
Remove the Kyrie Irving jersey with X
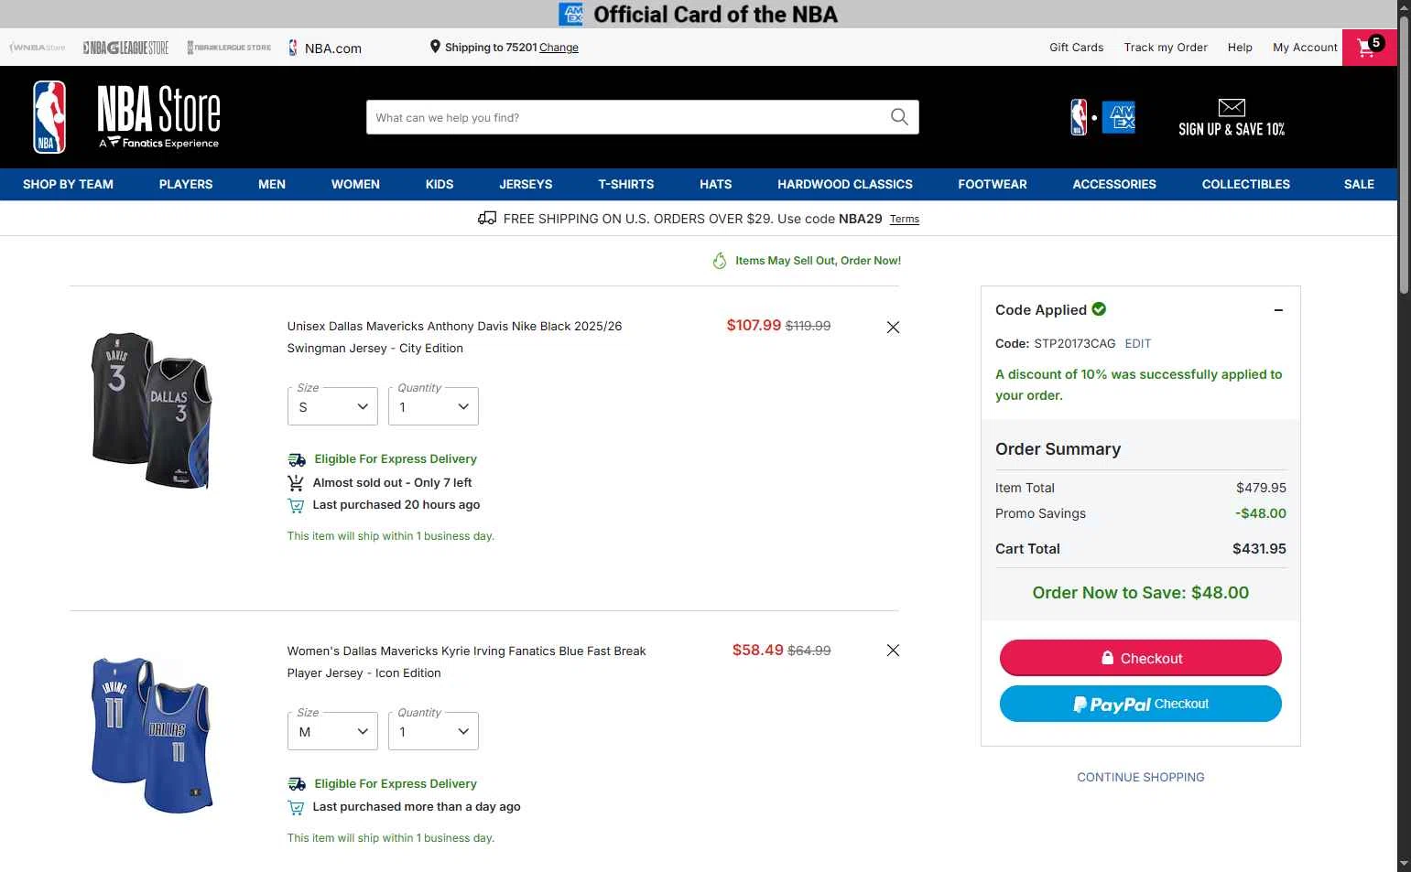click(x=893, y=650)
